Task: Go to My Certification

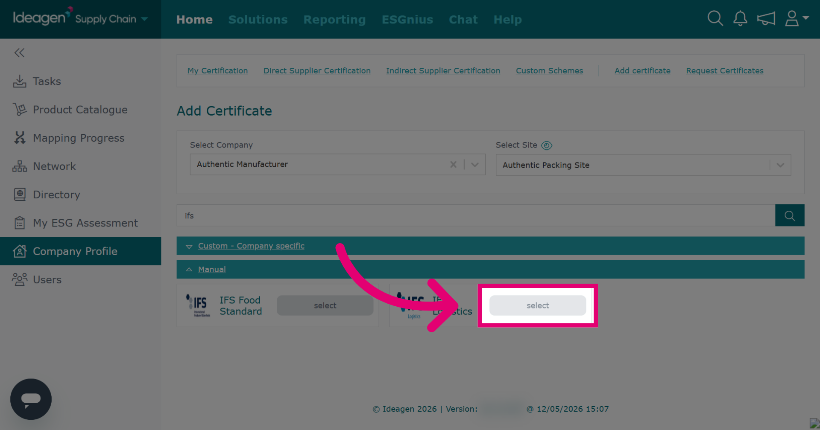Action: tap(217, 71)
